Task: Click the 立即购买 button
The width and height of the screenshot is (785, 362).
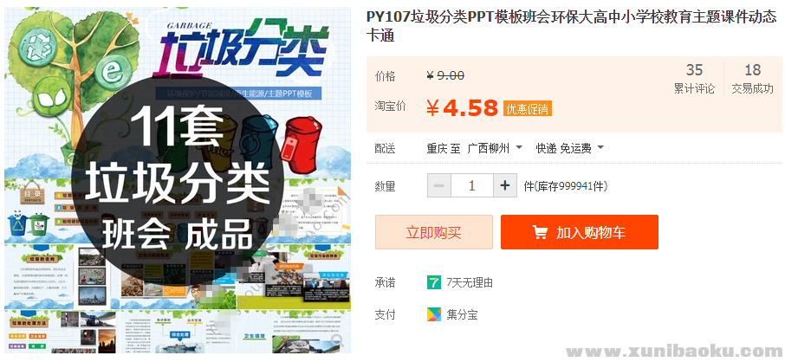Action: coord(434,232)
